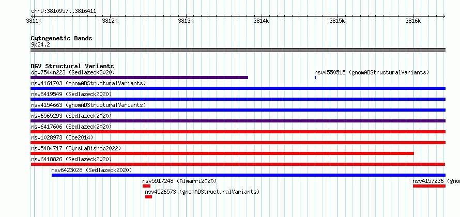Open nsv4550515 (gnomADStructuralVariants) label
Image resolution: width=460 pixels, height=217 pixels.
372,72
